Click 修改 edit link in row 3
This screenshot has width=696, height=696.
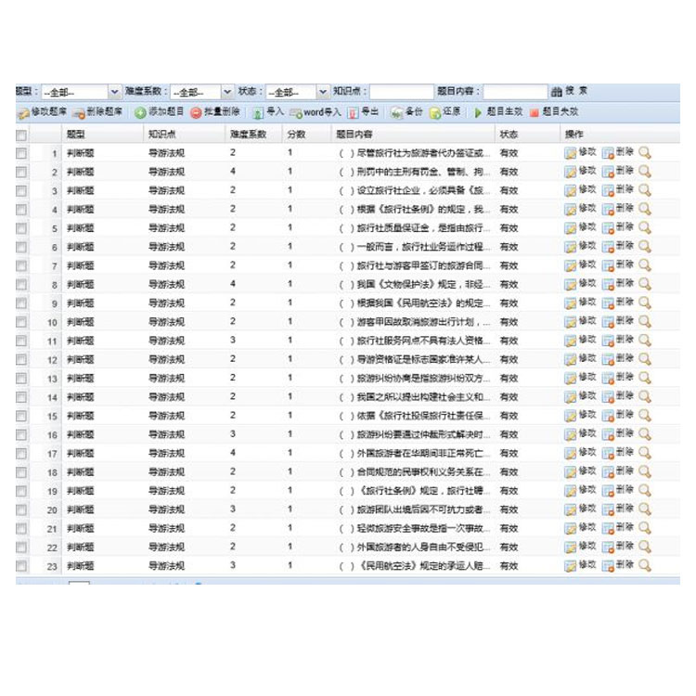click(x=581, y=190)
